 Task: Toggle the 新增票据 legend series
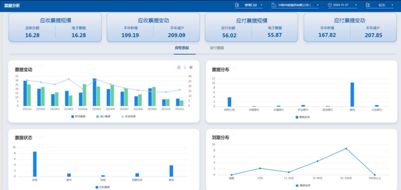pos(79,117)
